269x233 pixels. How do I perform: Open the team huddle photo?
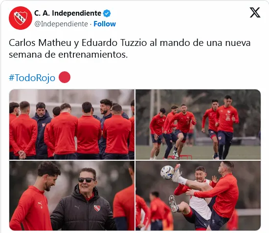click(x=72, y=125)
